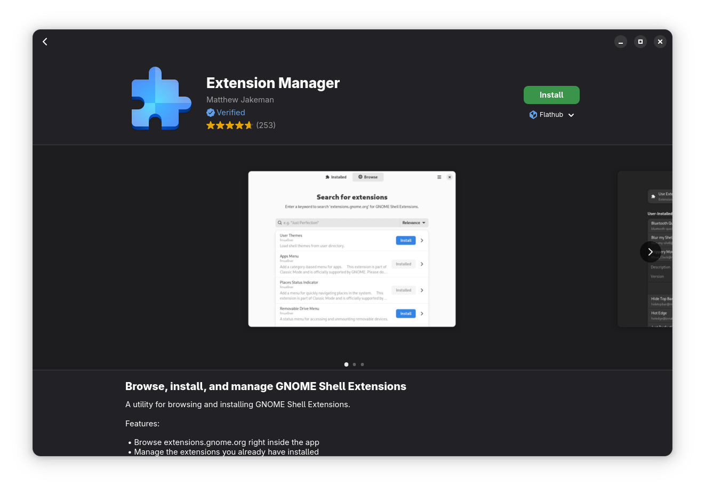This screenshot has height=492, width=705.
Task: Select the second screenshot carousel dot
Action: coord(354,364)
